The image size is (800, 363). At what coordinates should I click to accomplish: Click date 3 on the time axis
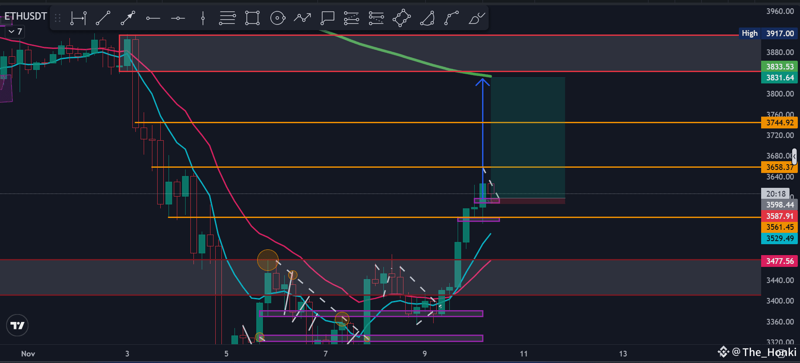pyautogui.click(x=127, y=354)
